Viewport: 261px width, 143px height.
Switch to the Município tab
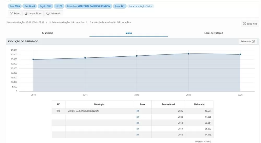point(48,33)
